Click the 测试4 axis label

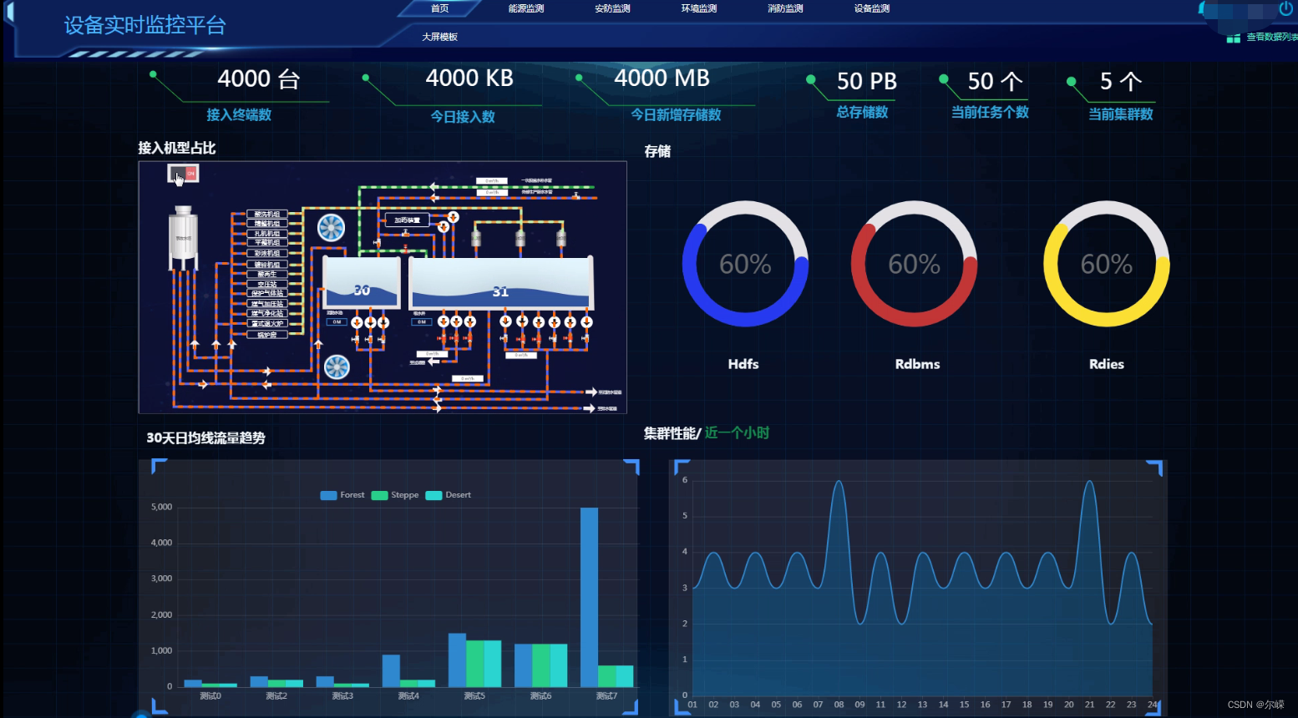(408, 696)
